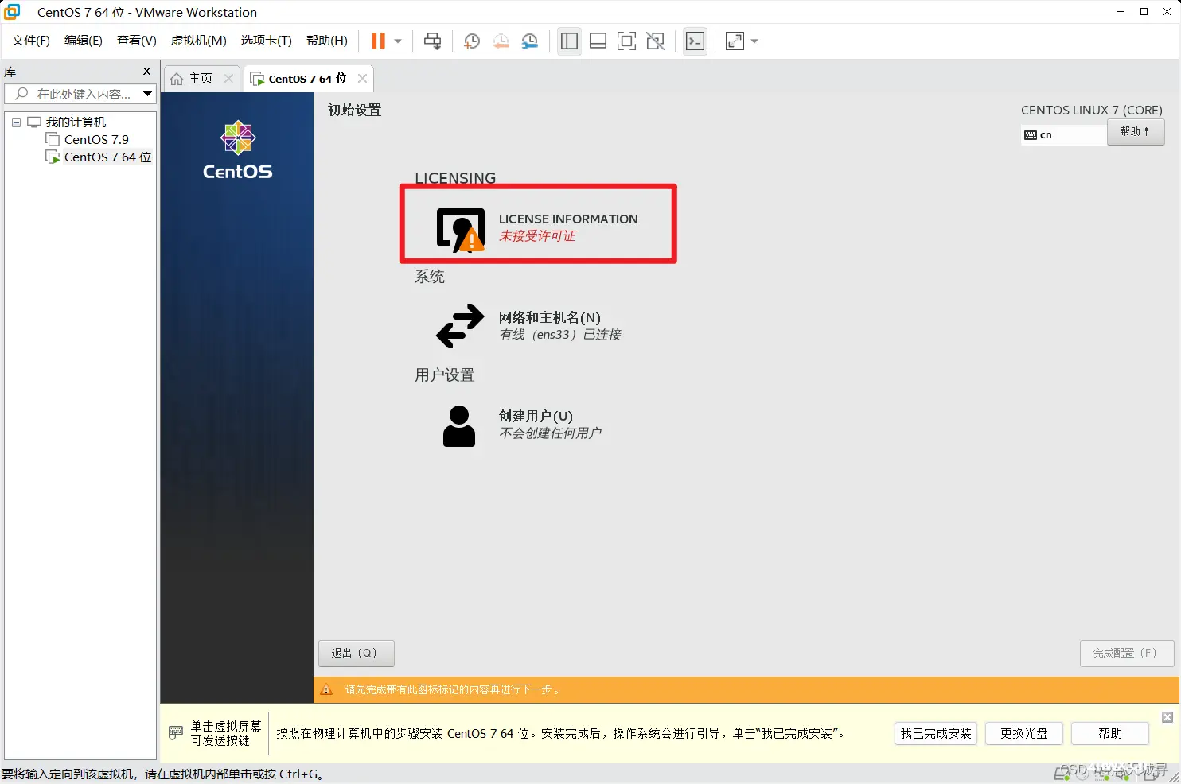Click the CentOS logo in sidebar
1181x784 pixels.
(237, 150)
